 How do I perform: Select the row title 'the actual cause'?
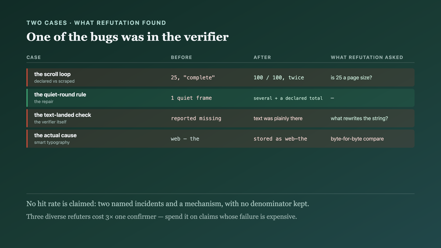tap(55, 135)
